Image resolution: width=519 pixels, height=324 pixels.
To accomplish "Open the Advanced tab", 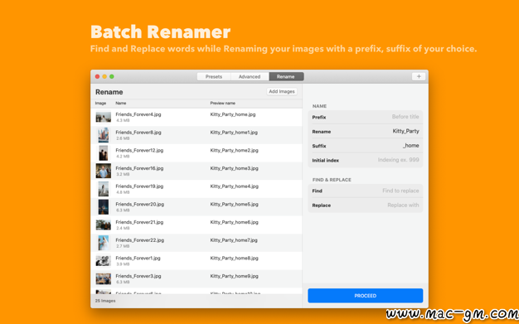I will [250, 76].
